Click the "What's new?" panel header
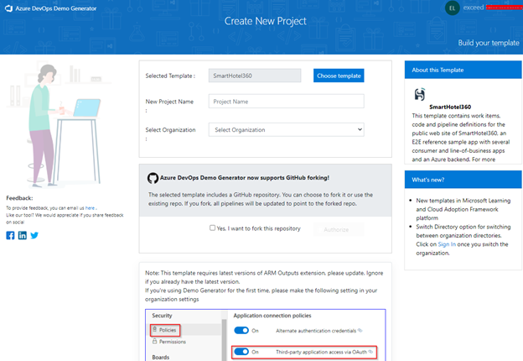Viewport: 523px width, 361px height. (x=463, y=180)
